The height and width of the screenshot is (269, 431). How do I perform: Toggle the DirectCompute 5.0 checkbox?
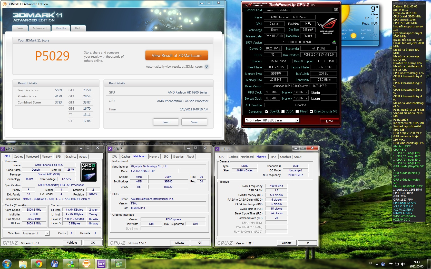coord(311,111)
